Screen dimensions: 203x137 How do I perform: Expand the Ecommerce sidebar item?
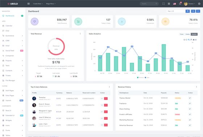point(13,36)
